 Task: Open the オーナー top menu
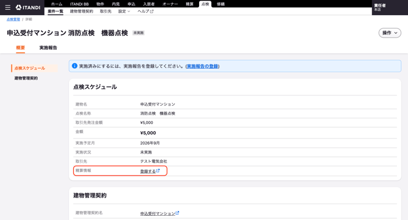[170, 4]
